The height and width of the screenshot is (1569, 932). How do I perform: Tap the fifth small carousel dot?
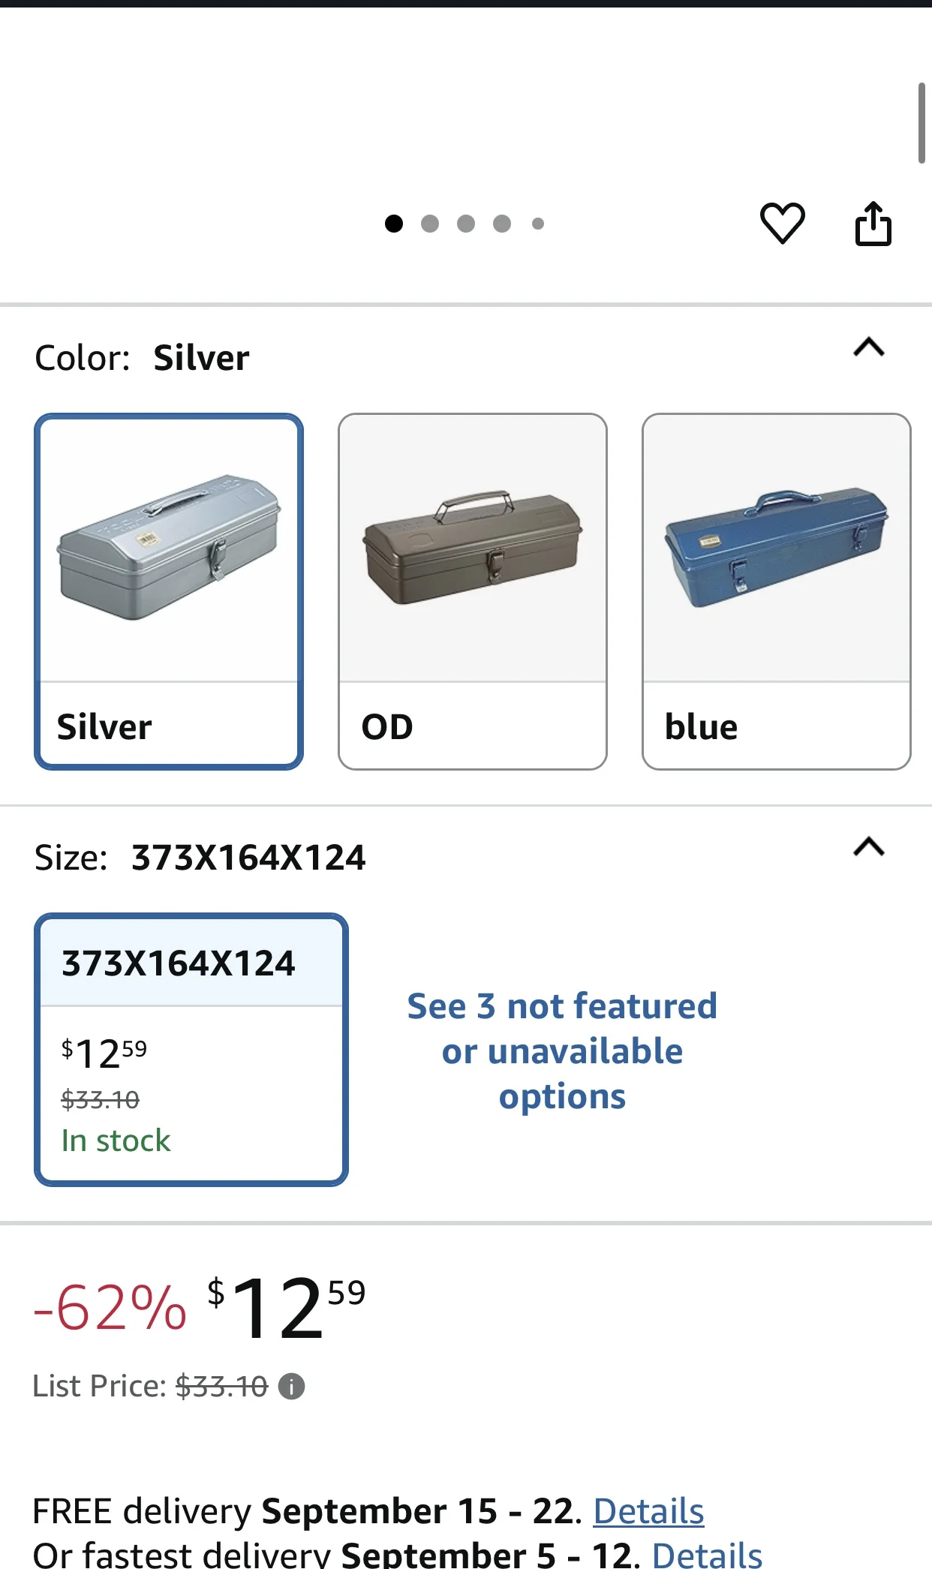(538, 224)
